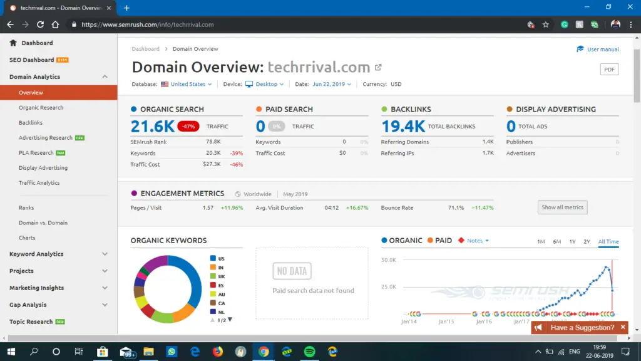Expand Gap Analysis sidebar section
The width and height of the screenshot is (641, 361).
(105, 305)
